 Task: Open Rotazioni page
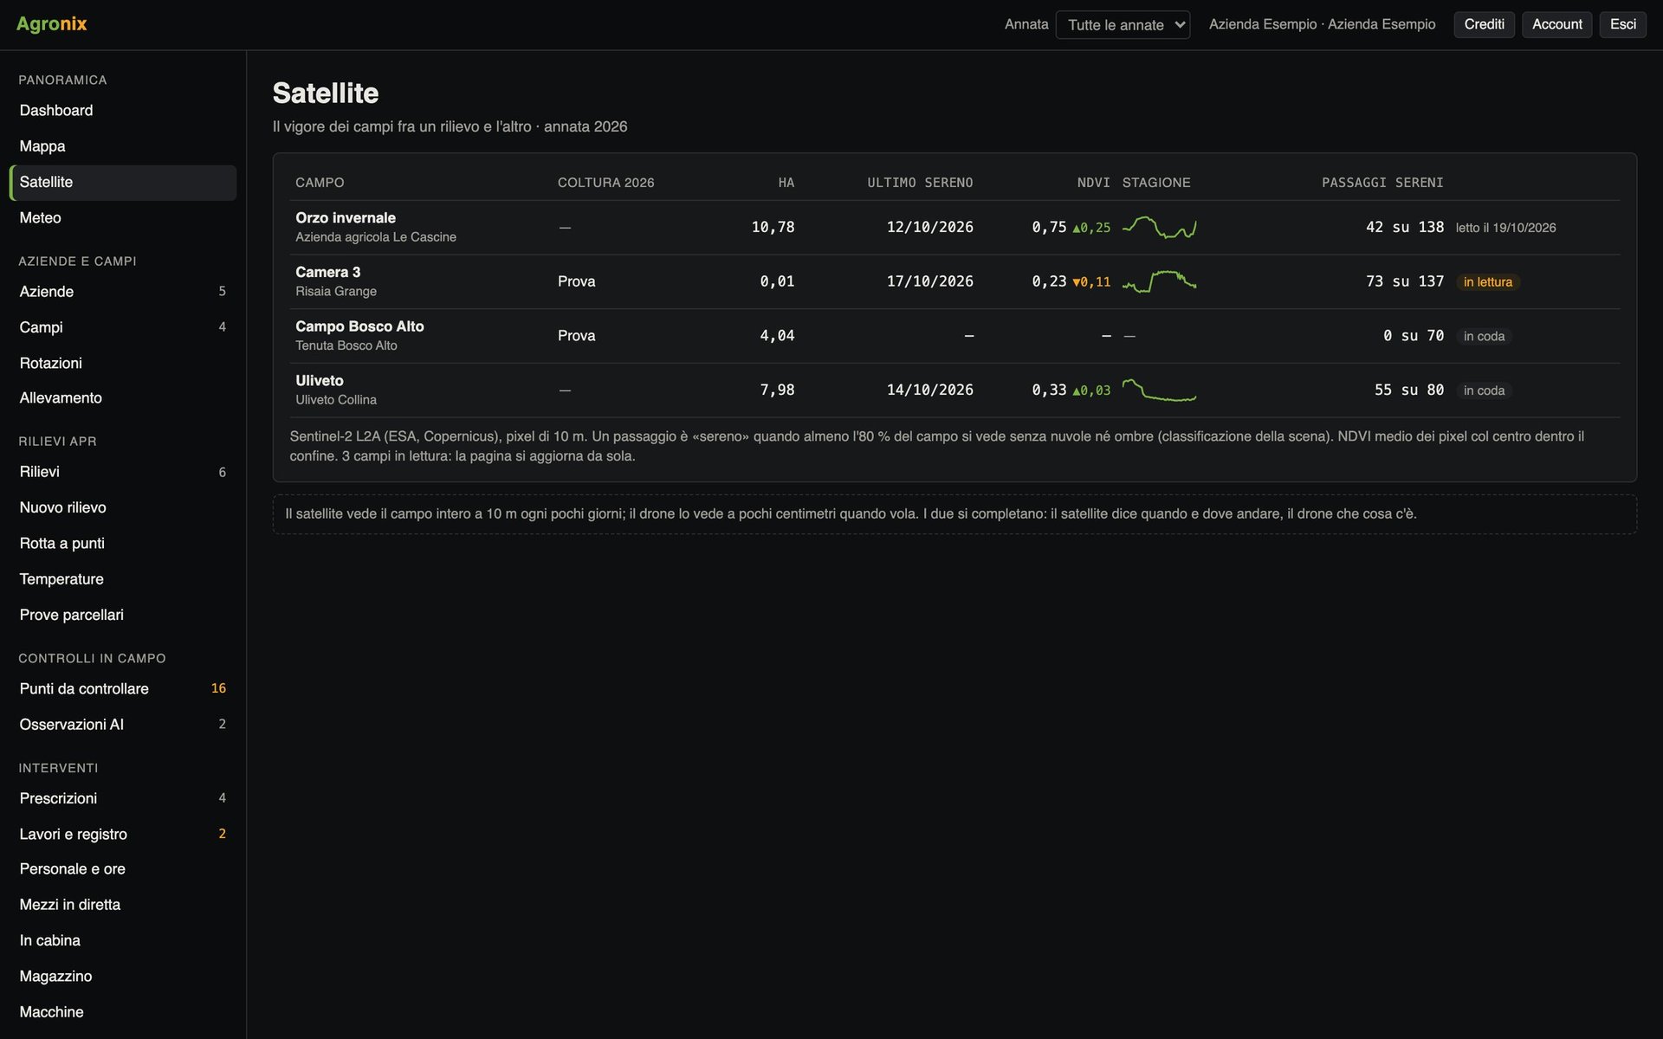tap(122, 363)
